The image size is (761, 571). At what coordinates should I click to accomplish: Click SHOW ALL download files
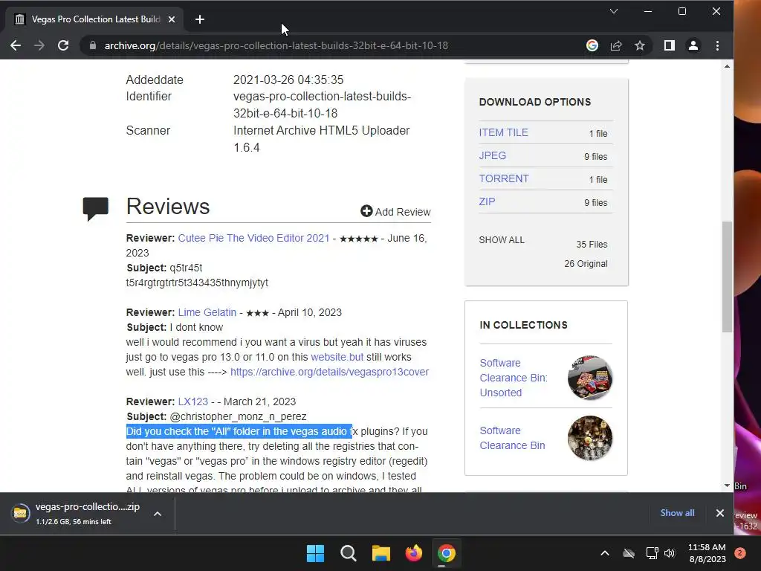(x=502, y=240)
